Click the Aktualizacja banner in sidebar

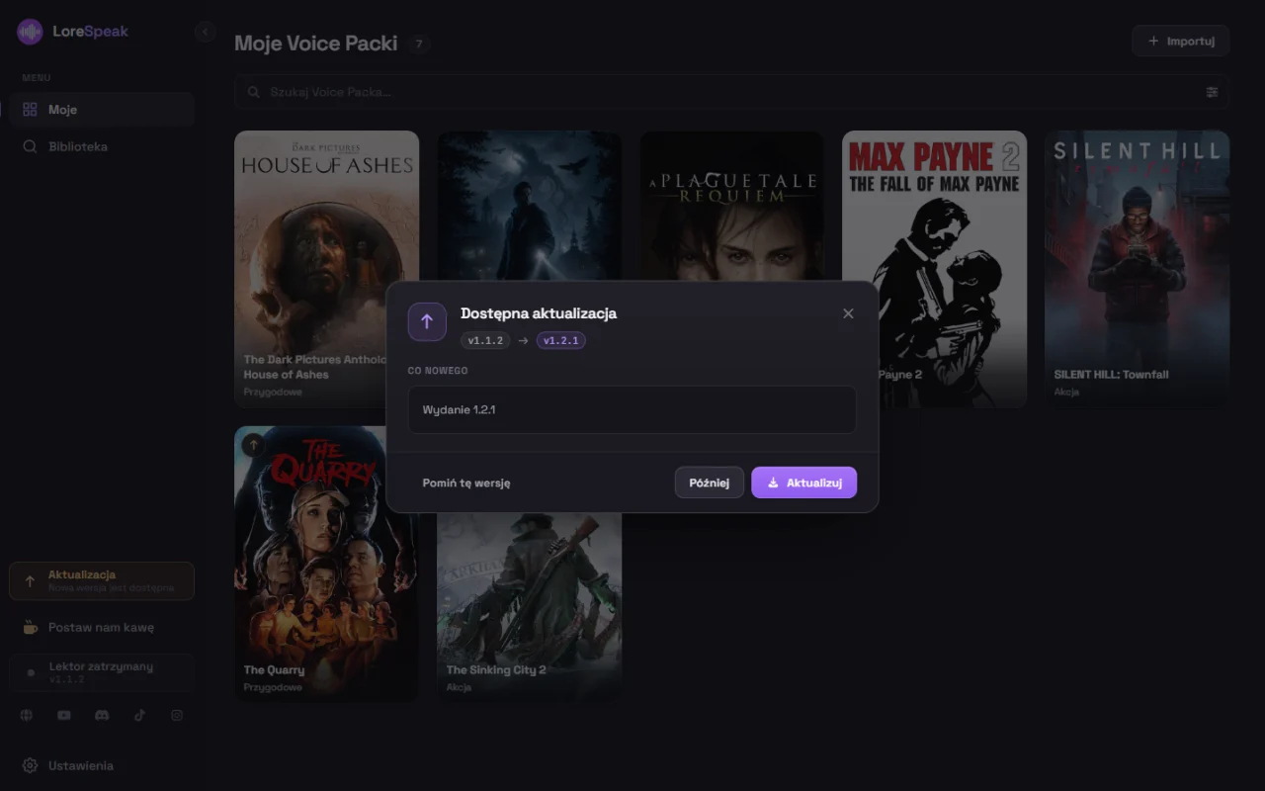coord(102,581)
